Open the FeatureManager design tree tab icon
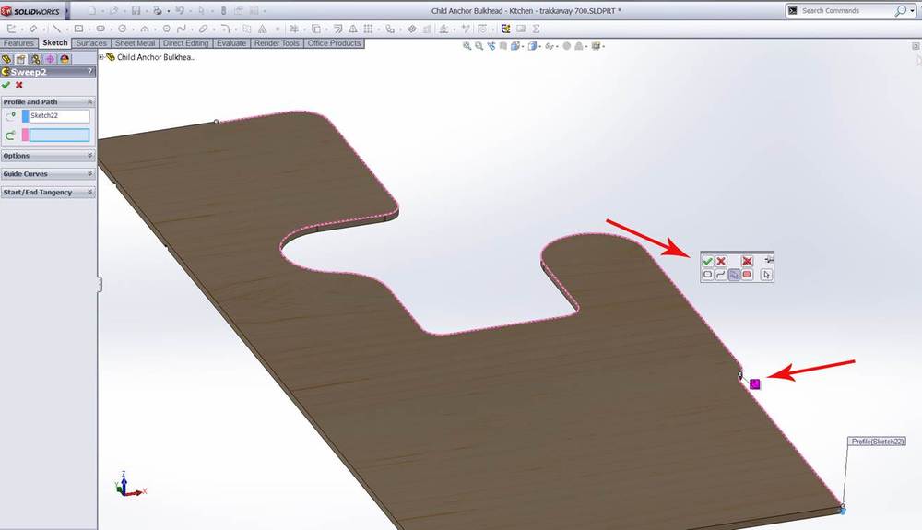This screenshot has width=922, height=530. [7, 58]
